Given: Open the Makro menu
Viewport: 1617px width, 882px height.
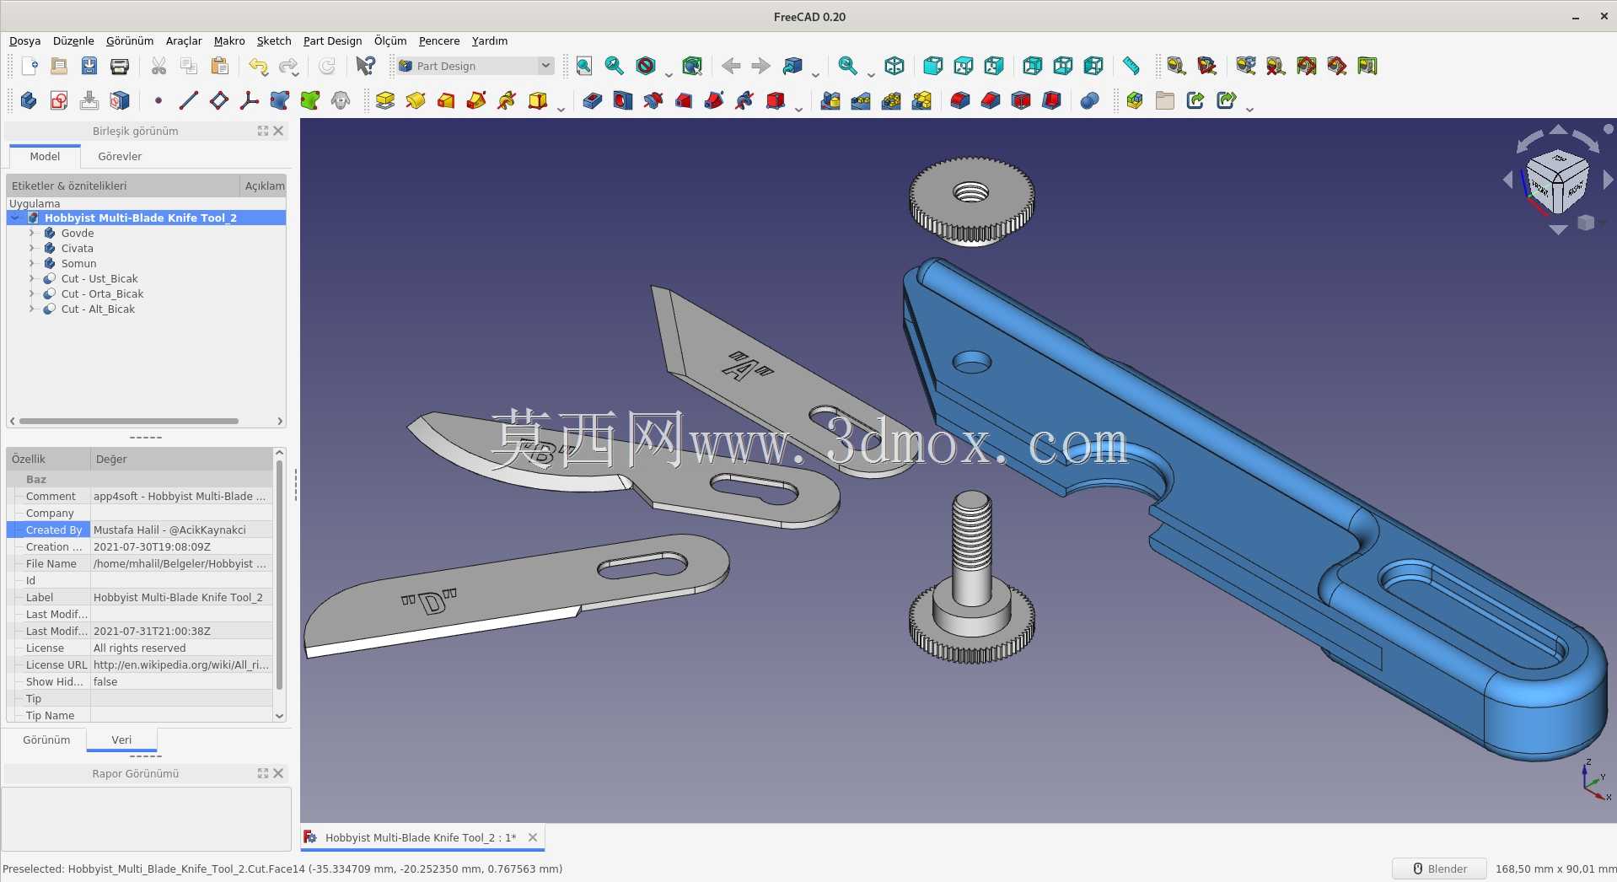Looking at the screenshot, I should (x=229, y=40).
